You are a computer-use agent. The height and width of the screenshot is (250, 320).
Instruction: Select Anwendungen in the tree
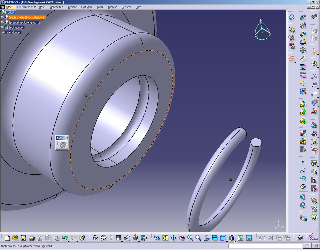point(12,32)
